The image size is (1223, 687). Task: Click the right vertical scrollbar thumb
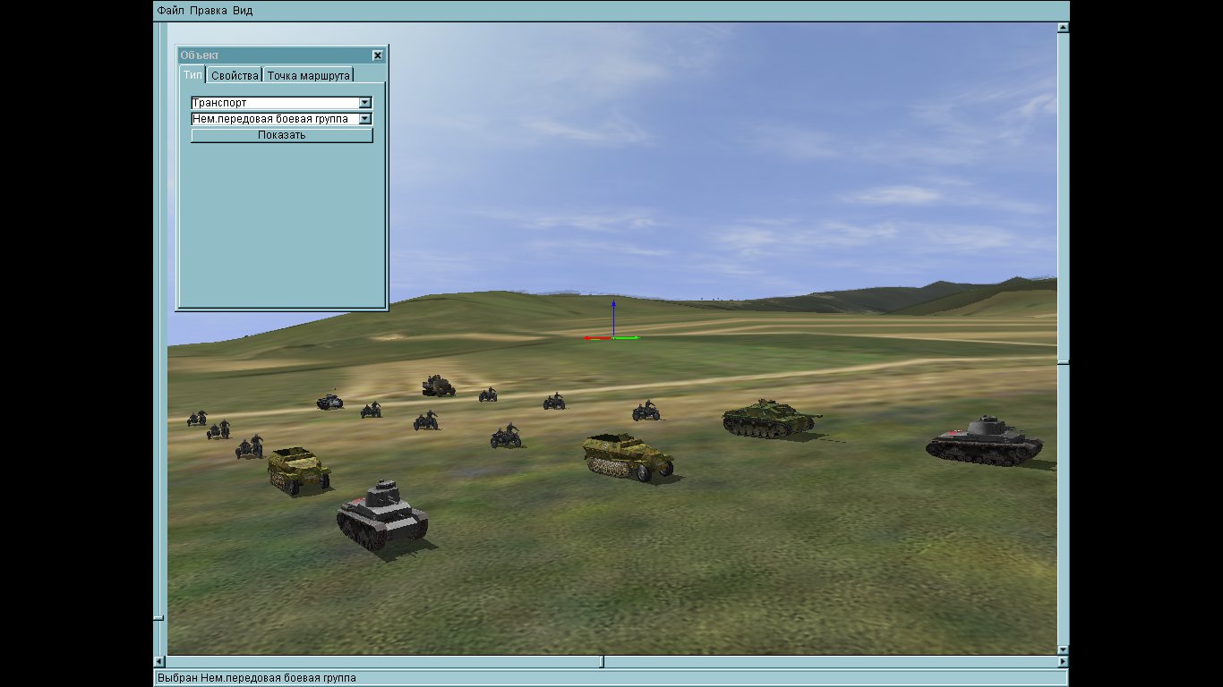1063,361
